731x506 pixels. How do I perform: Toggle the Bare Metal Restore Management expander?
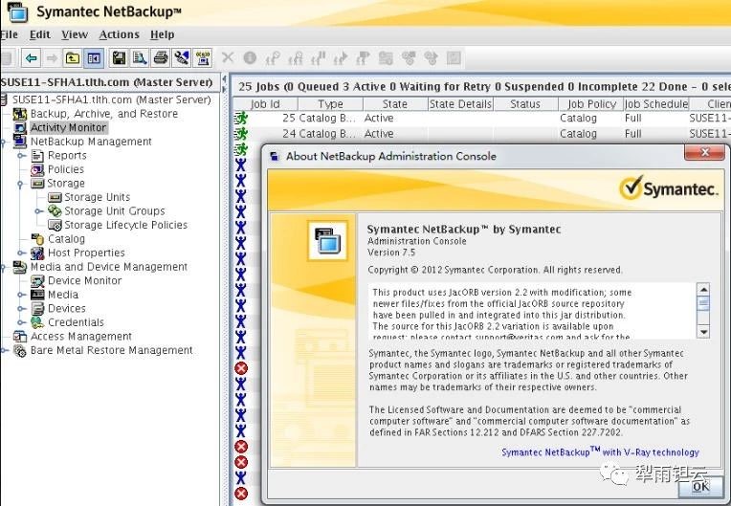point(3,350)
